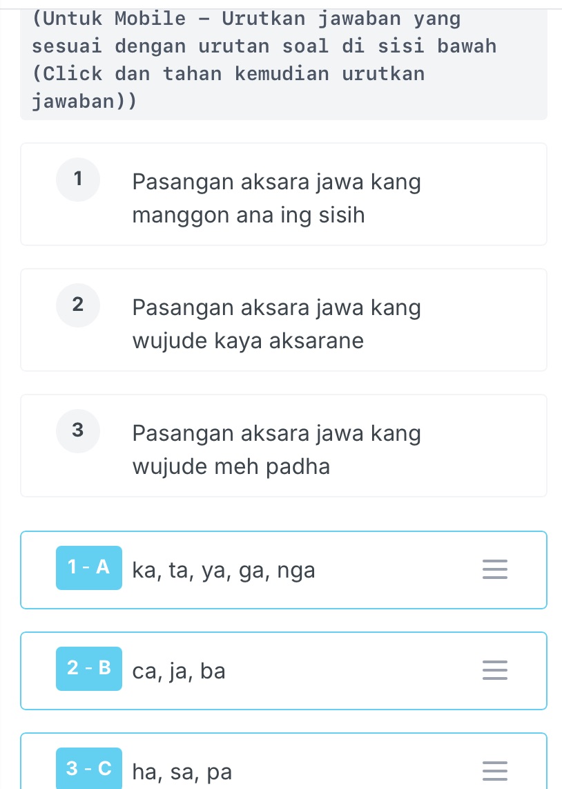Click the drag handle beside 'ka, ta, ya, ga, nga'
This screenshot has width=562, height=789.
click(494, 569)
